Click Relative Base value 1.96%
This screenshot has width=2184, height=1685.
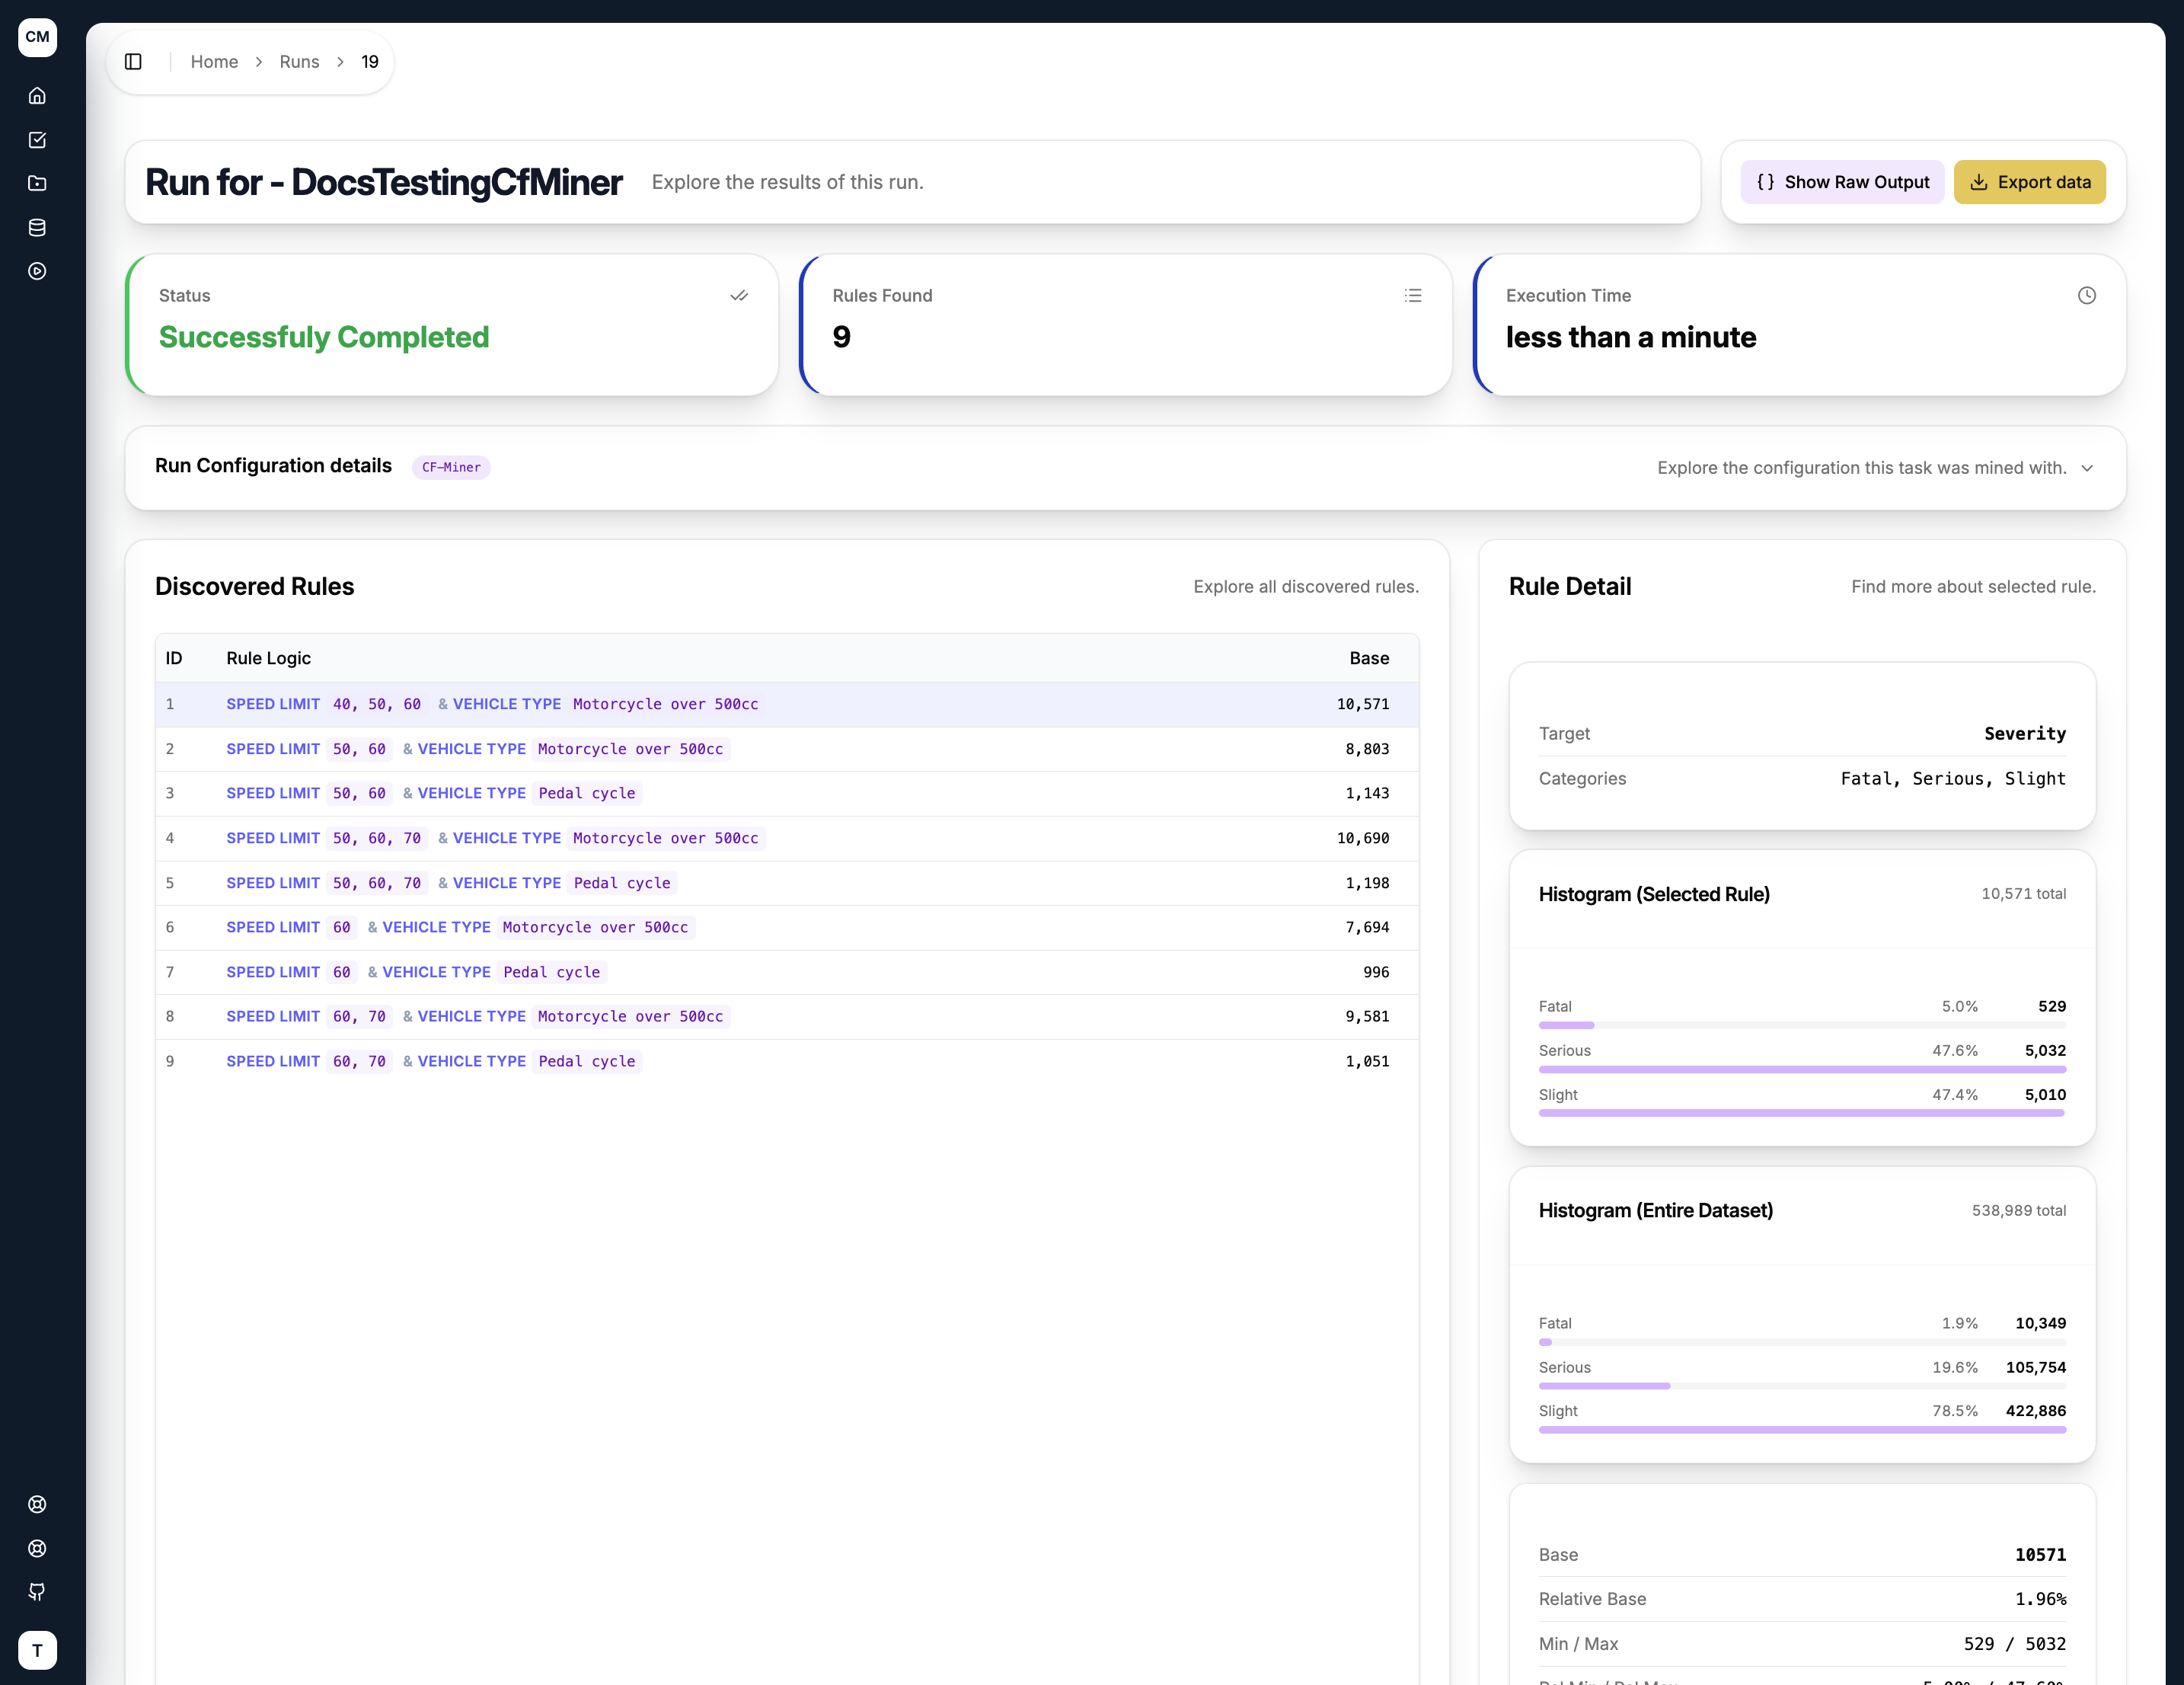(2040, 1599)
